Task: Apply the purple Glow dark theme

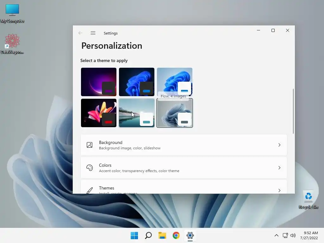Action: coord(99,82)
